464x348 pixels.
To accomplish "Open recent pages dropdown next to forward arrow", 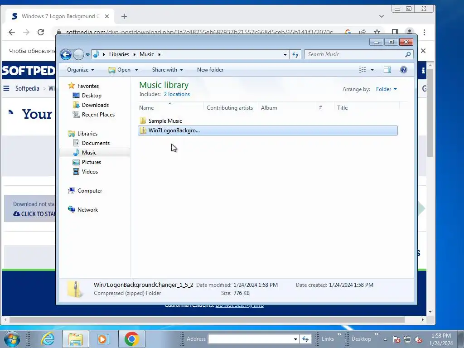I will click(x=87, y=55).
